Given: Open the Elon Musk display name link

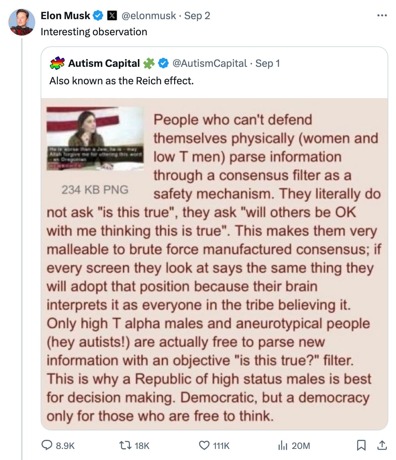Looking at the screenshot, I should [x=65, y=15].
